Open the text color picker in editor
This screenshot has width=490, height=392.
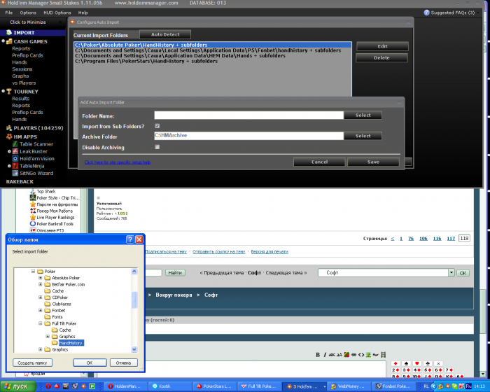(x=346, y=355)
